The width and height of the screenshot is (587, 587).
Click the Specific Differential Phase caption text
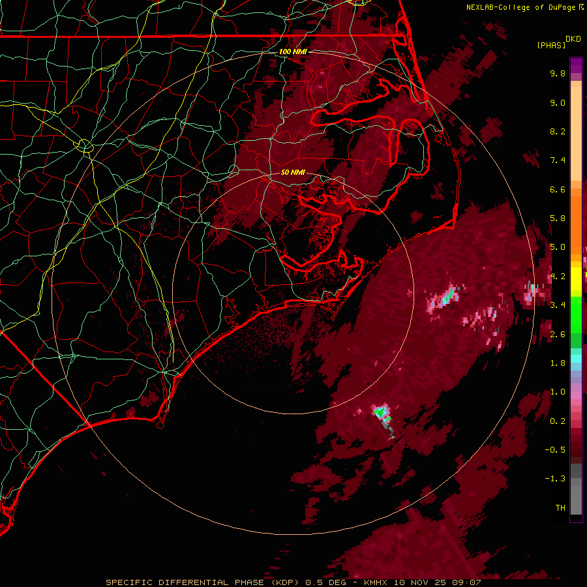[x=293, y=582]
